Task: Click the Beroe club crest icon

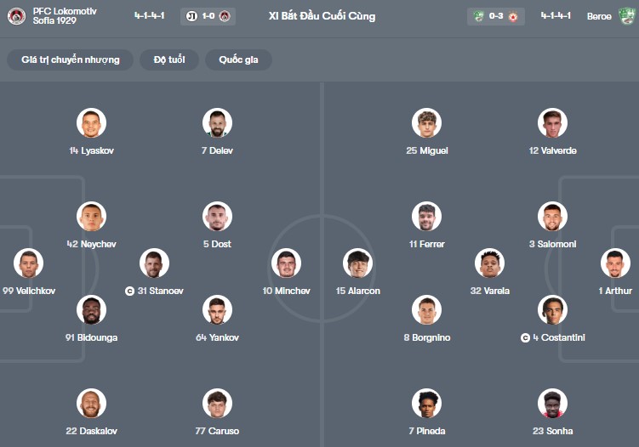Action: [x=626, y=16]
